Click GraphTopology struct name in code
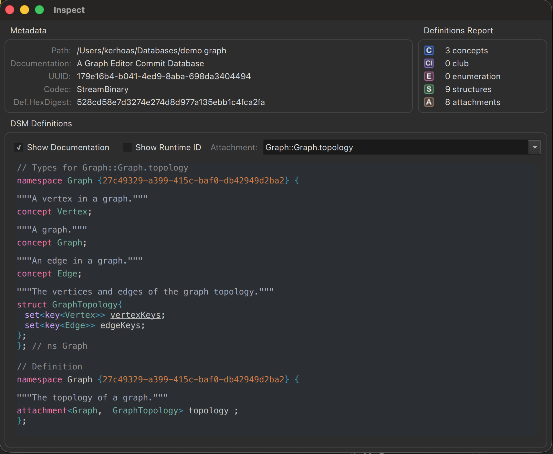The width and height of the screenshot is (553, 454). pyautogui.click(x=85, y=304)
